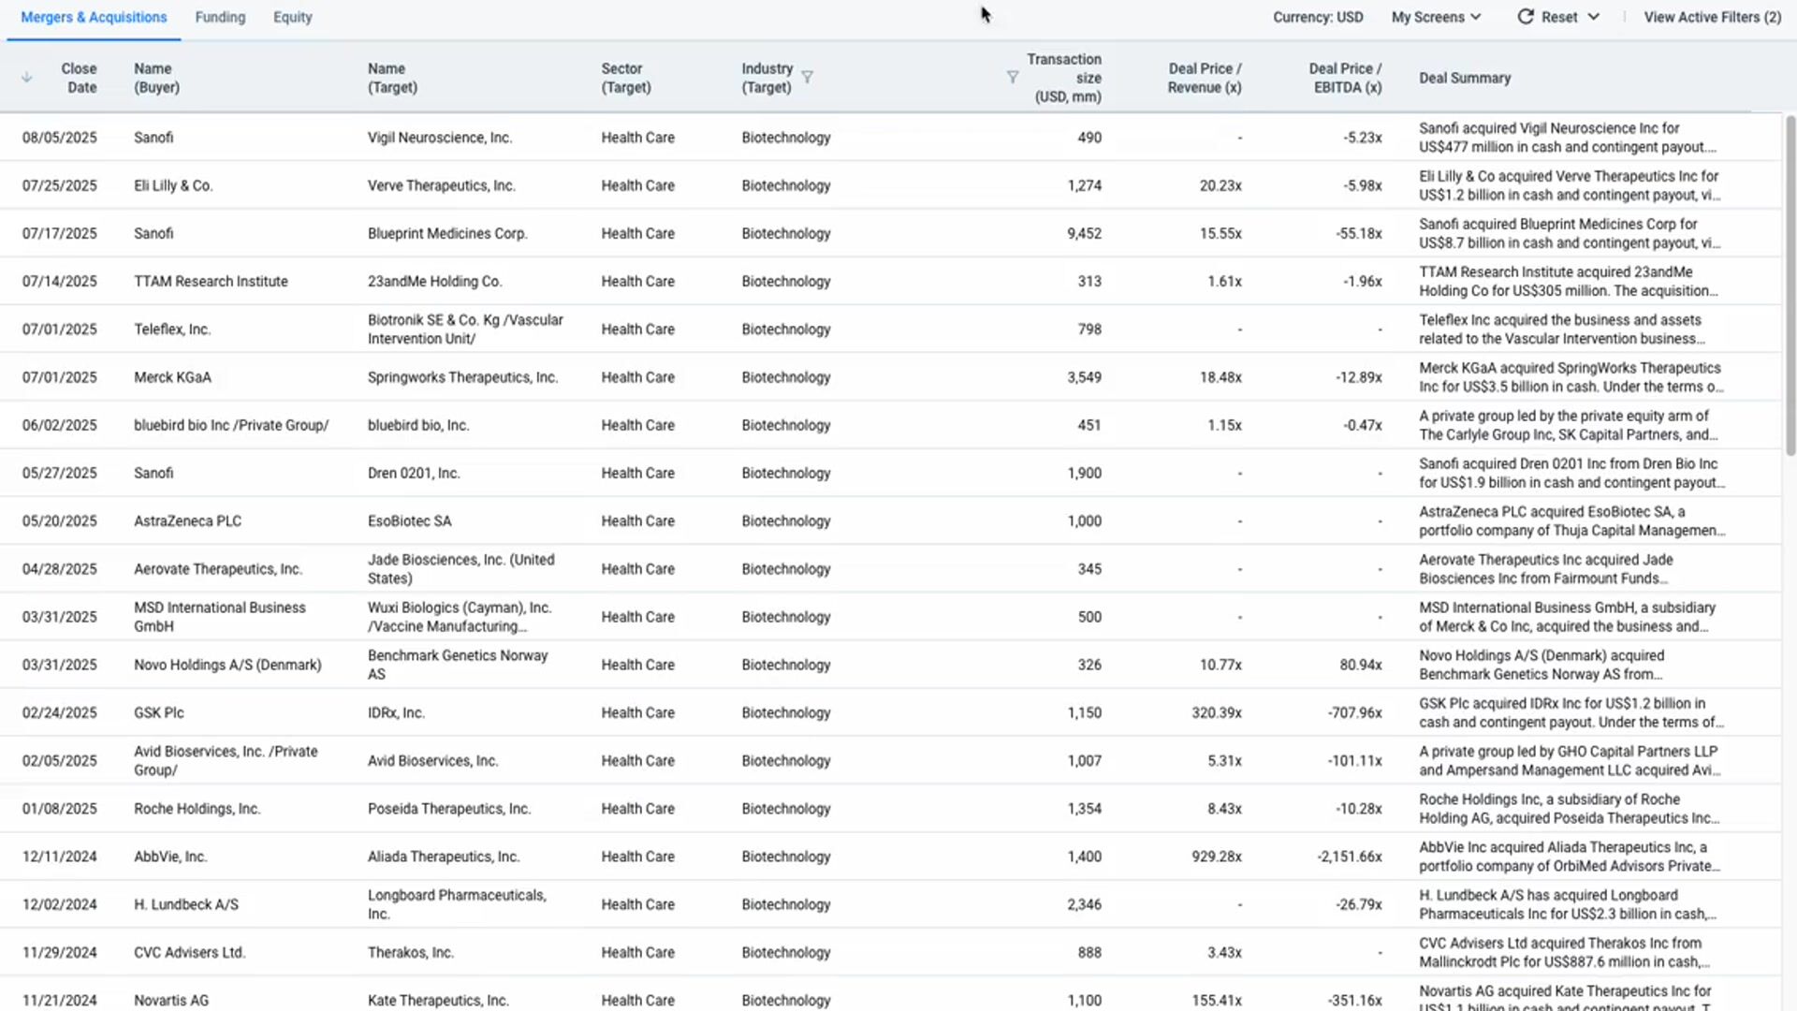
Task: Click the Transaction size filter funnel icon
Action: [1012, 78]
